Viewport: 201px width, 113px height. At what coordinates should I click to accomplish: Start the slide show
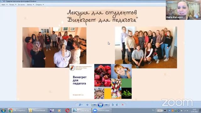[x=100, y=105]
